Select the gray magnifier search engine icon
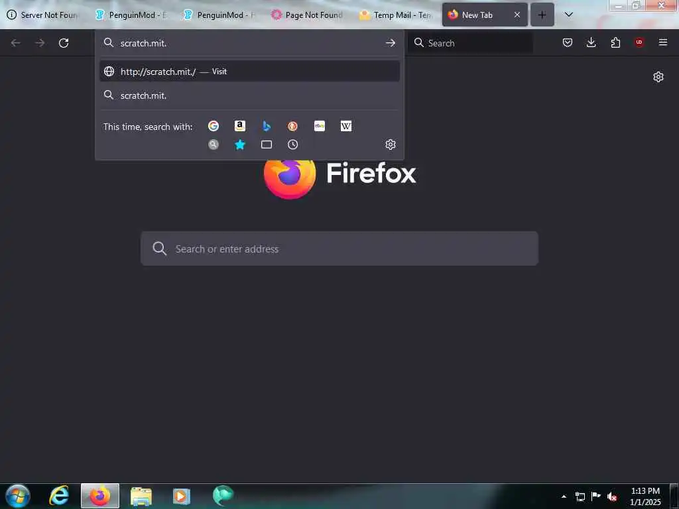Viewport: 679px width, 509px height. click(213, 144)
